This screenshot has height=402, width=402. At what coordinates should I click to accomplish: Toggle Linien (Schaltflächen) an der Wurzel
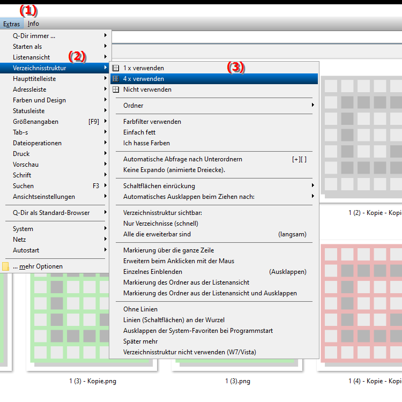pos(214,320)
